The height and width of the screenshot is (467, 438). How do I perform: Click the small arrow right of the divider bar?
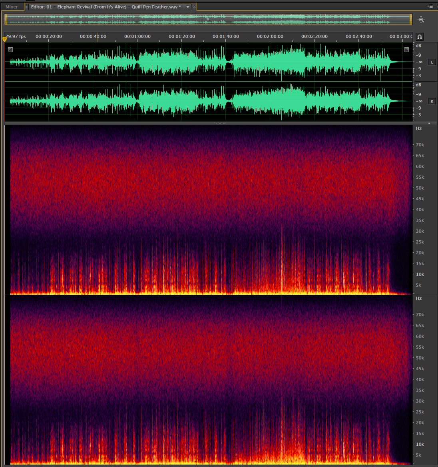(429, 123)
